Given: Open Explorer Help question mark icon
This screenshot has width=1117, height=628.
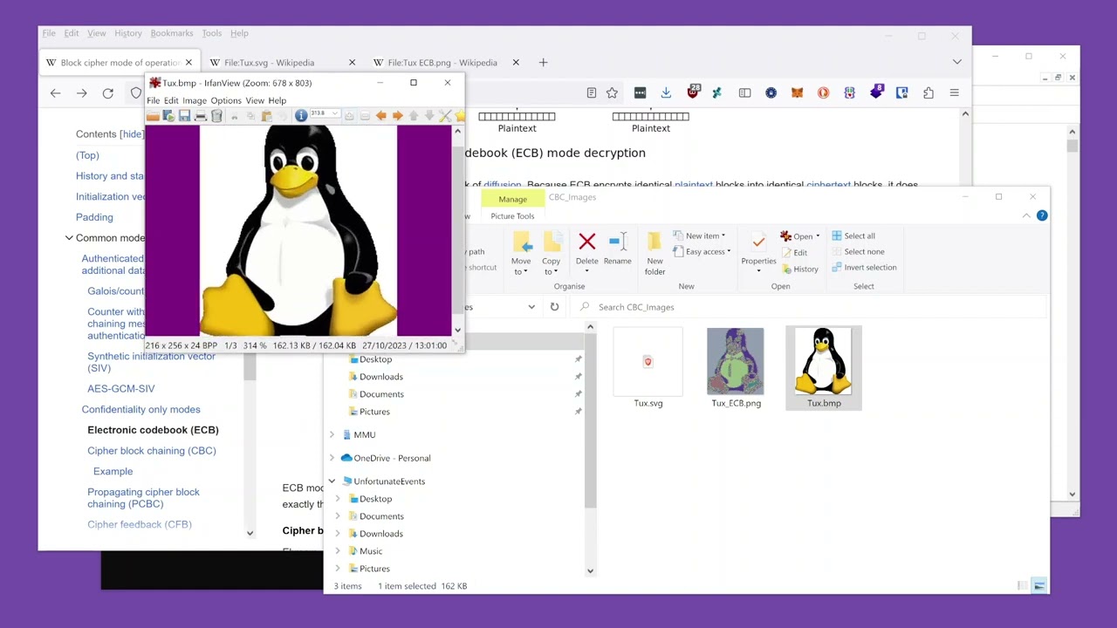Looking at the screenshot, I should coord(1042,215).
